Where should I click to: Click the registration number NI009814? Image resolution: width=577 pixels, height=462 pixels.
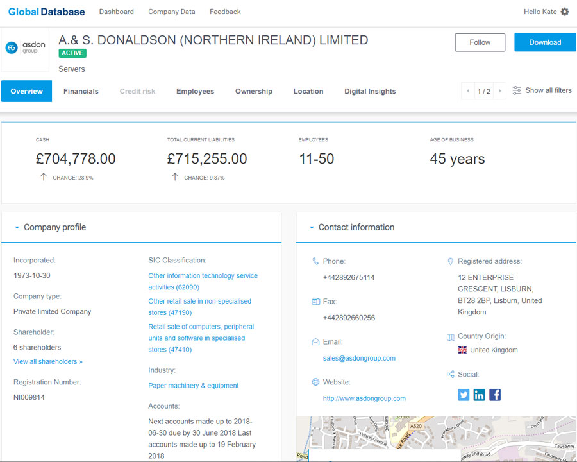[29, 397]
